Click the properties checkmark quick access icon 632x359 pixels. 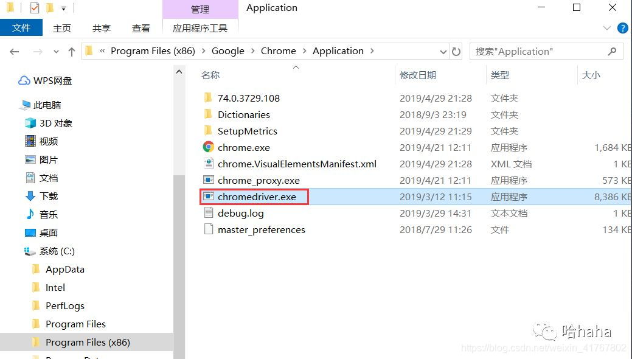[35, 8]
